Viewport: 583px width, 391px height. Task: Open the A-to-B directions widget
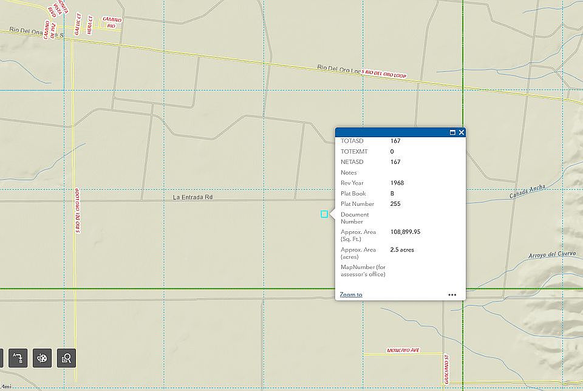point(18,358)
